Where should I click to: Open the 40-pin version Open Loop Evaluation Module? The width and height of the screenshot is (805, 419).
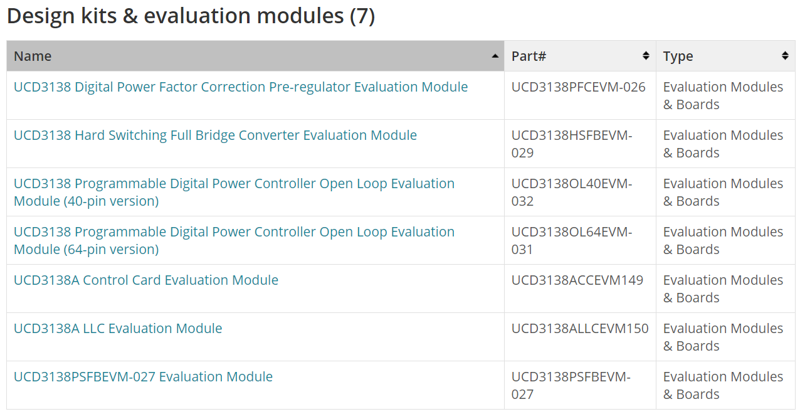click(234, 193)
